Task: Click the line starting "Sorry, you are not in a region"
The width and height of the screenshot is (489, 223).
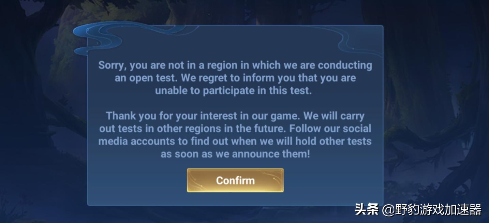Action: pyautogui.click(x=235, y=65)
